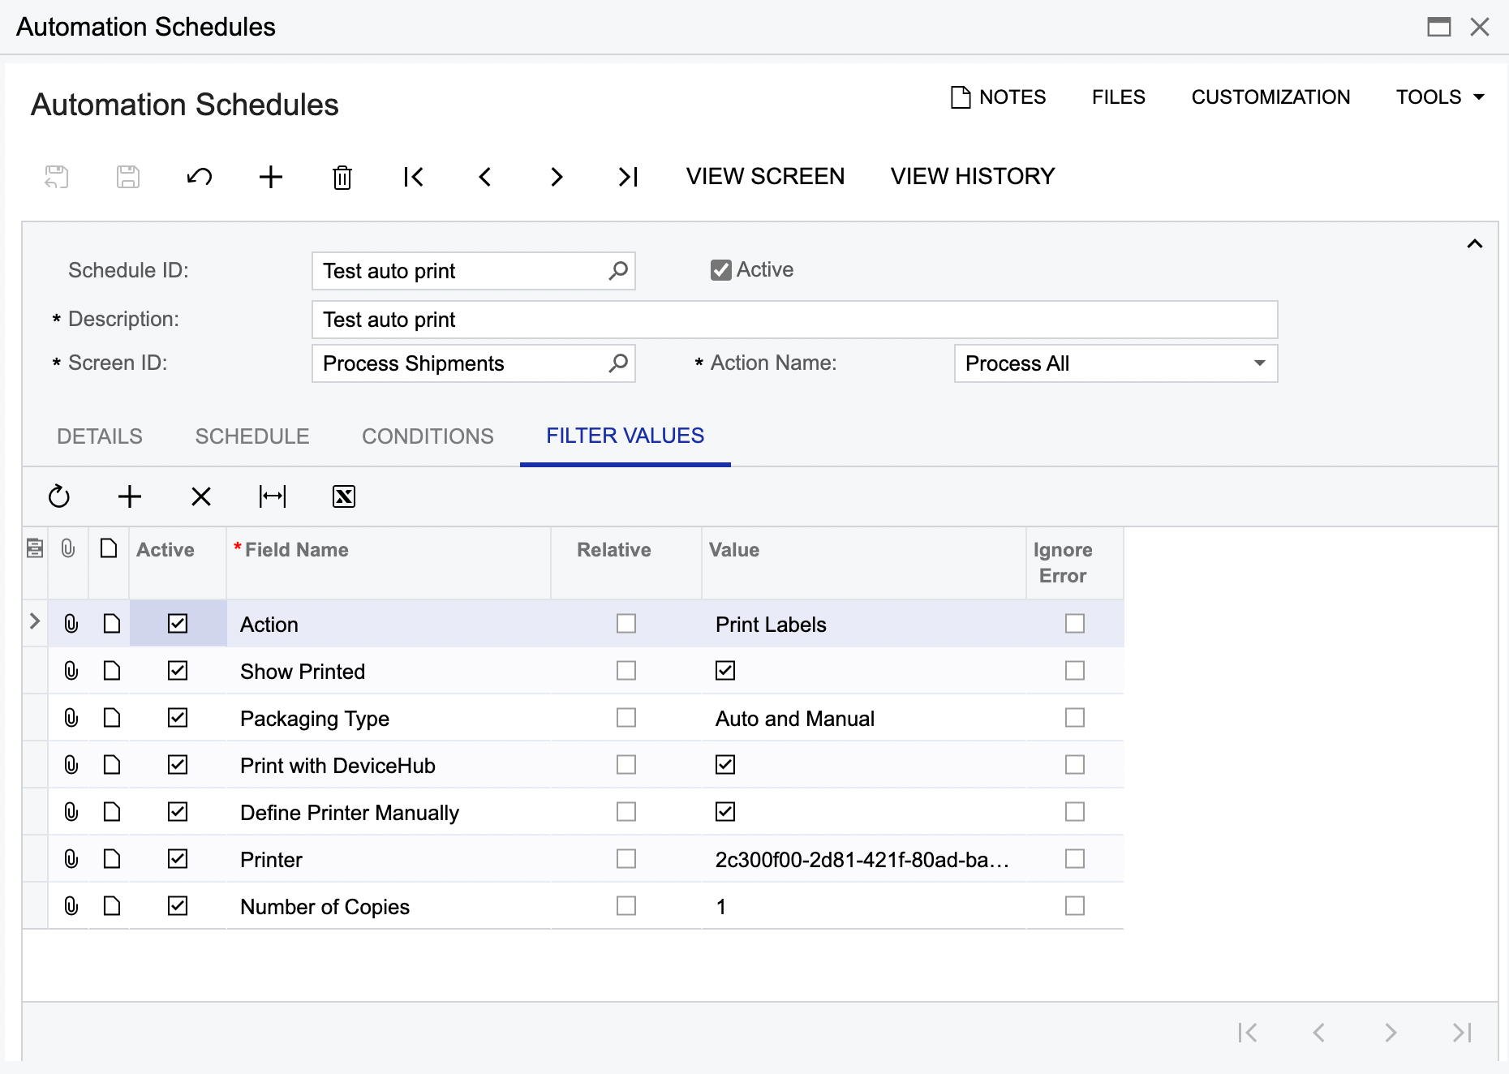Viewport: 1509px width, 1074px height.
Task: Click paperclip icon on Printer row
Action: point(71,858)
